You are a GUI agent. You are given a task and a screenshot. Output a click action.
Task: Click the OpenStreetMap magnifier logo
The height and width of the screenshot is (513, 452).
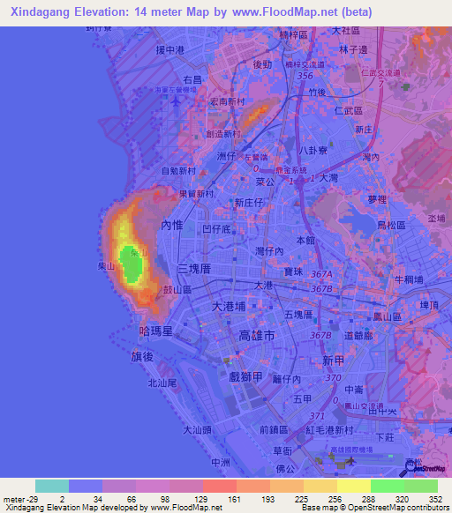coord(422,470)
